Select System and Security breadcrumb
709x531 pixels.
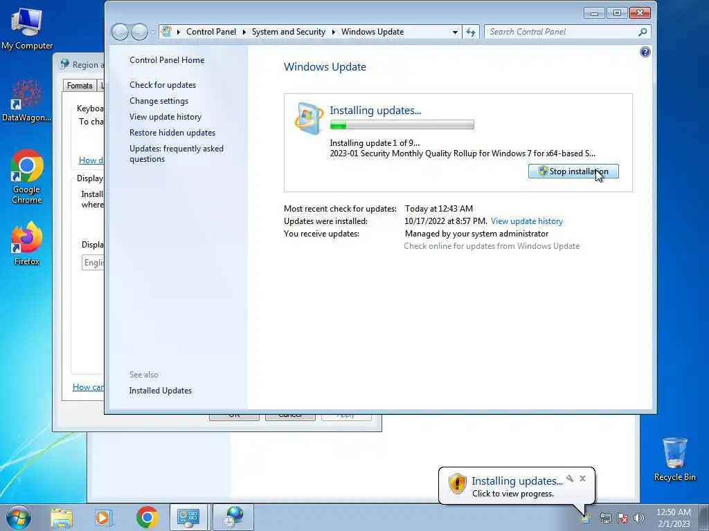(x=289, y=32)
